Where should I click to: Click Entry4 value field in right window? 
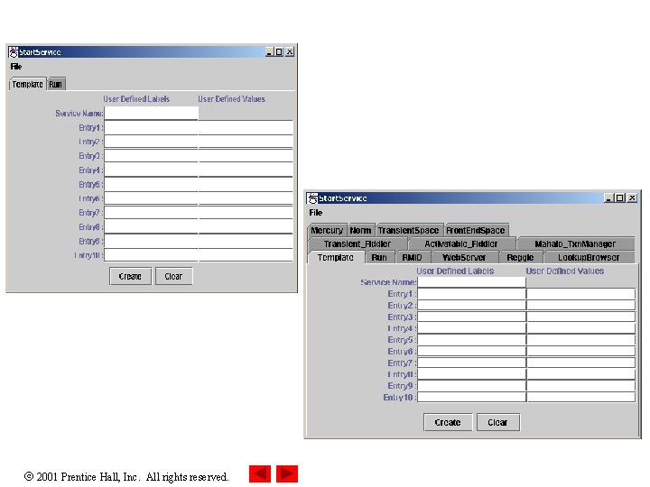[581, 328]
